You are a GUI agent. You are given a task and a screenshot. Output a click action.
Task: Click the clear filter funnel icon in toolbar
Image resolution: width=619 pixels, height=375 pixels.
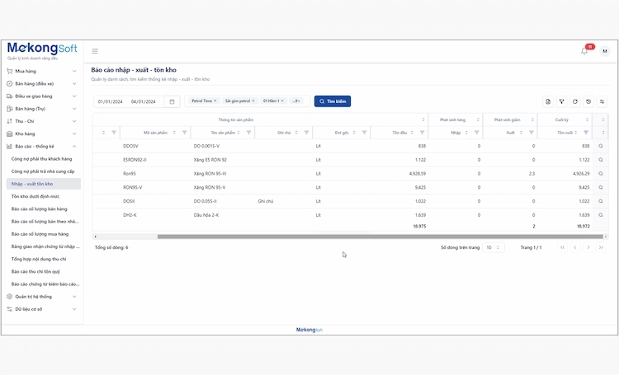561,101
